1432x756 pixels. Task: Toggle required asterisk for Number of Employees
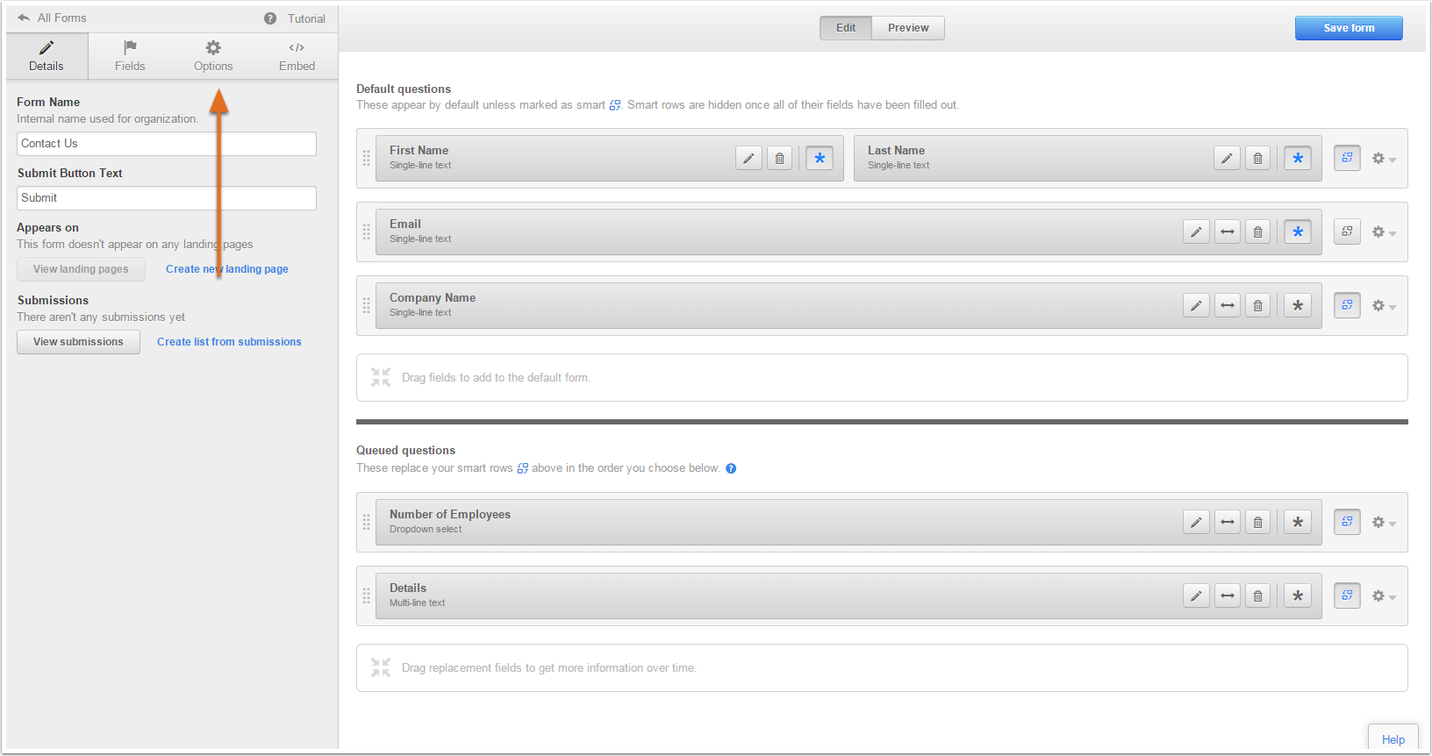[x=1298, y=522]
